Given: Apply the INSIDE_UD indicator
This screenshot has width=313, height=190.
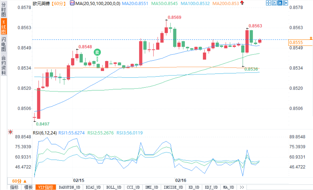Looking at the screenshot, I should point(173,187).
